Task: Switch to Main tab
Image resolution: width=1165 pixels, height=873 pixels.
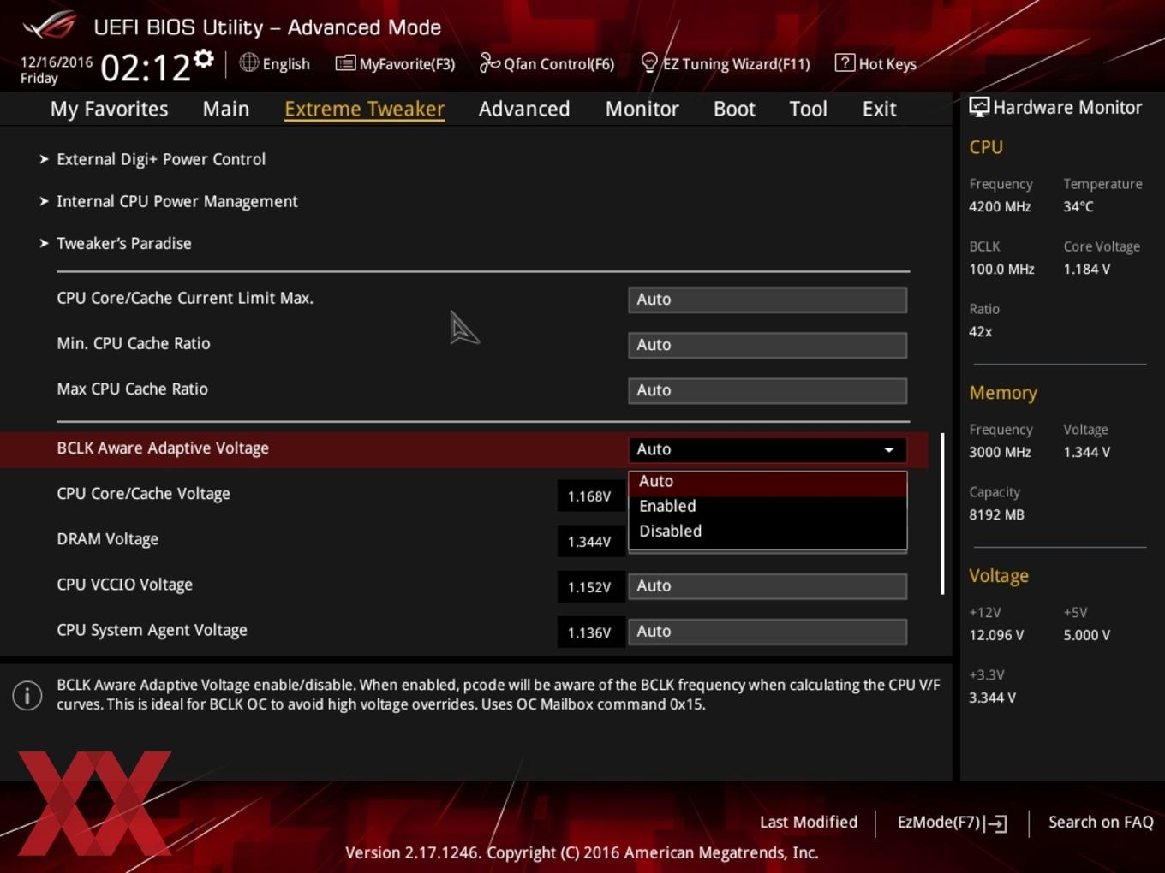Action: coord(226,109)
